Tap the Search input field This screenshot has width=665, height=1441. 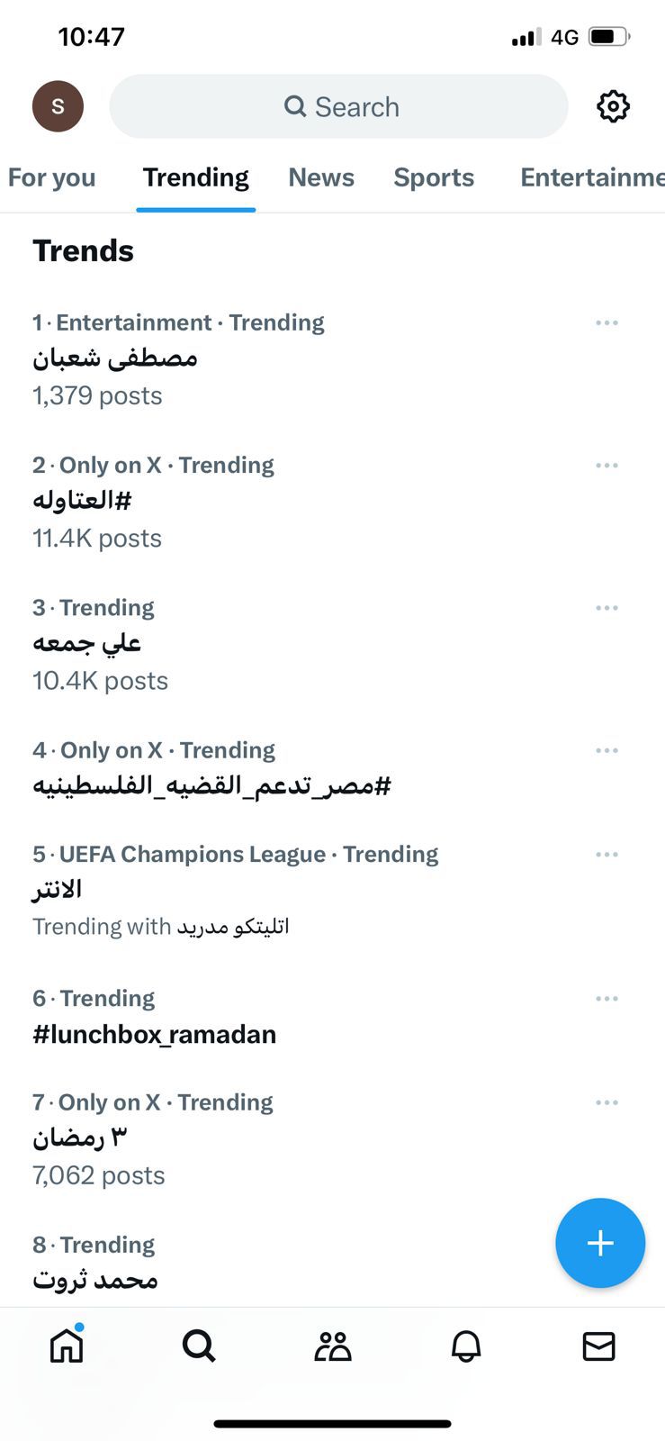(x=339, y=106)
